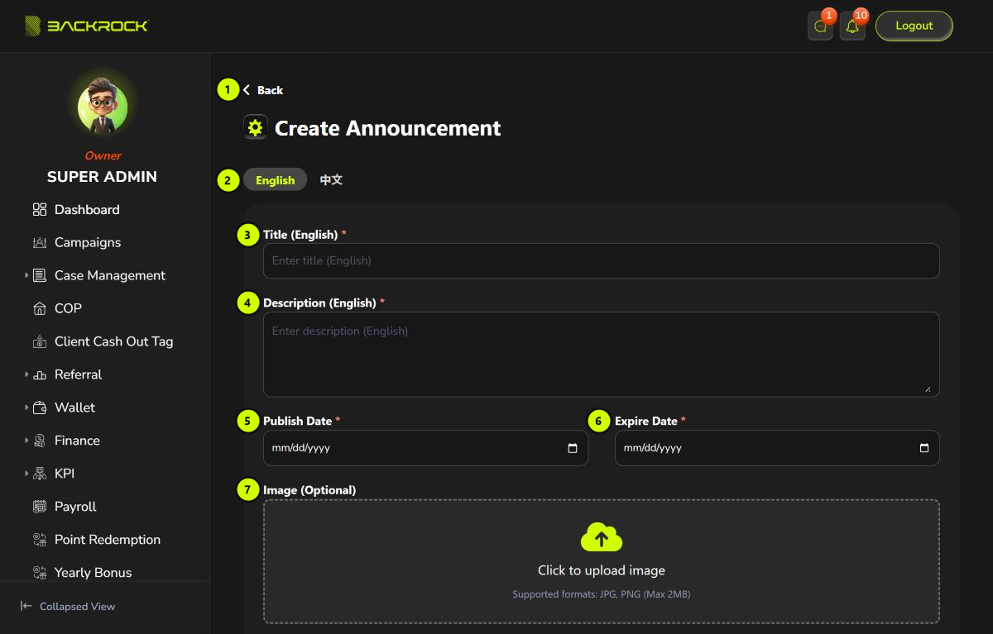Image resolution: width=993 pixels, height=634 pixels.
Task: Click the cloud upload icon
Action: (602, 537)
